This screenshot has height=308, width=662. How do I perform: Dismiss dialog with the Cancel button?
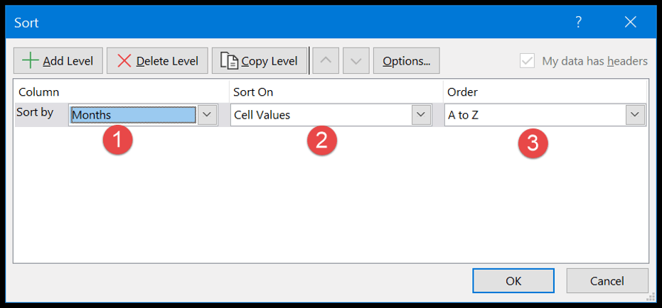point(607,280)
